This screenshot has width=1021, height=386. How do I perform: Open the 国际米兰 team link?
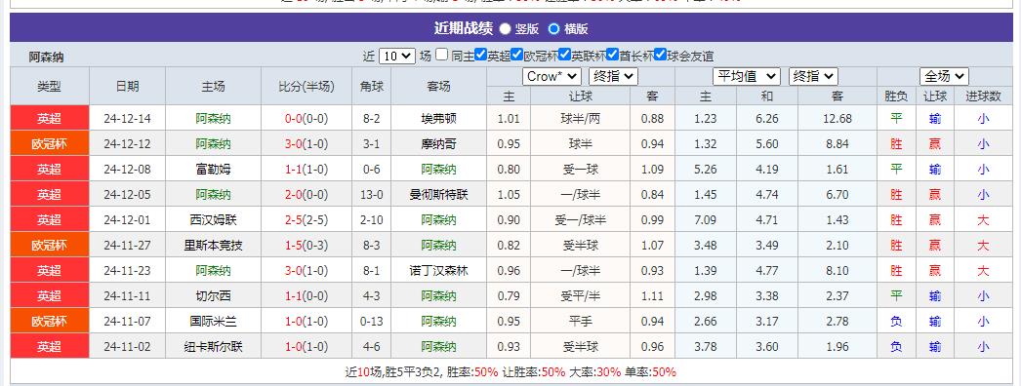coord(214,321)
